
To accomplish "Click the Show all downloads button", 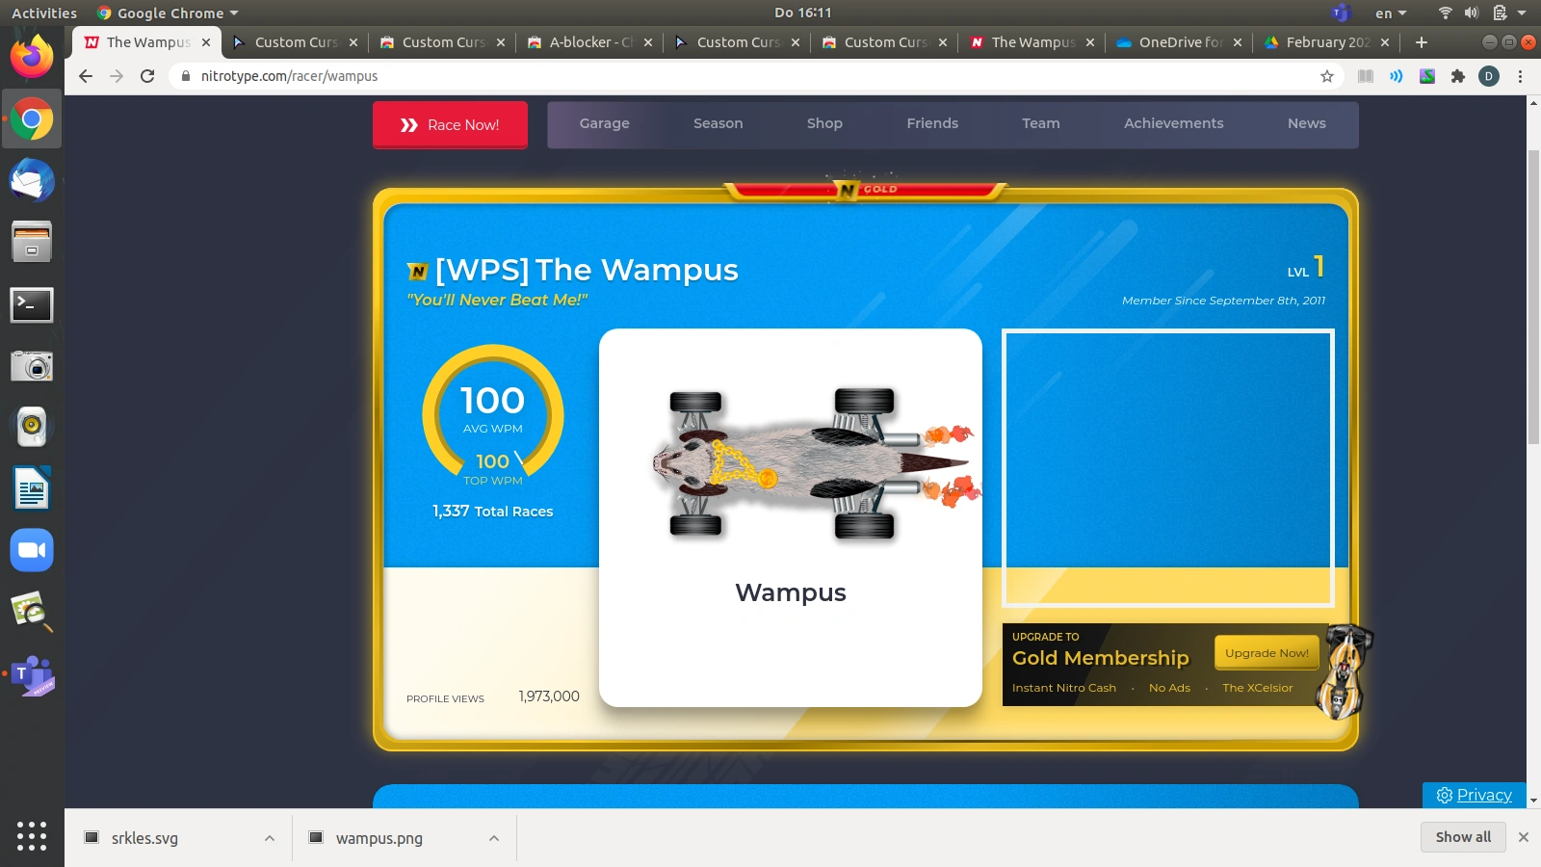I will coord(1461,836).
